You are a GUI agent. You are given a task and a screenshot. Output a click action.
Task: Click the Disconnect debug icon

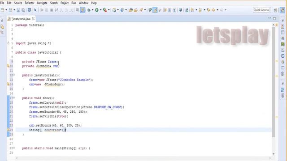(57, 10)
